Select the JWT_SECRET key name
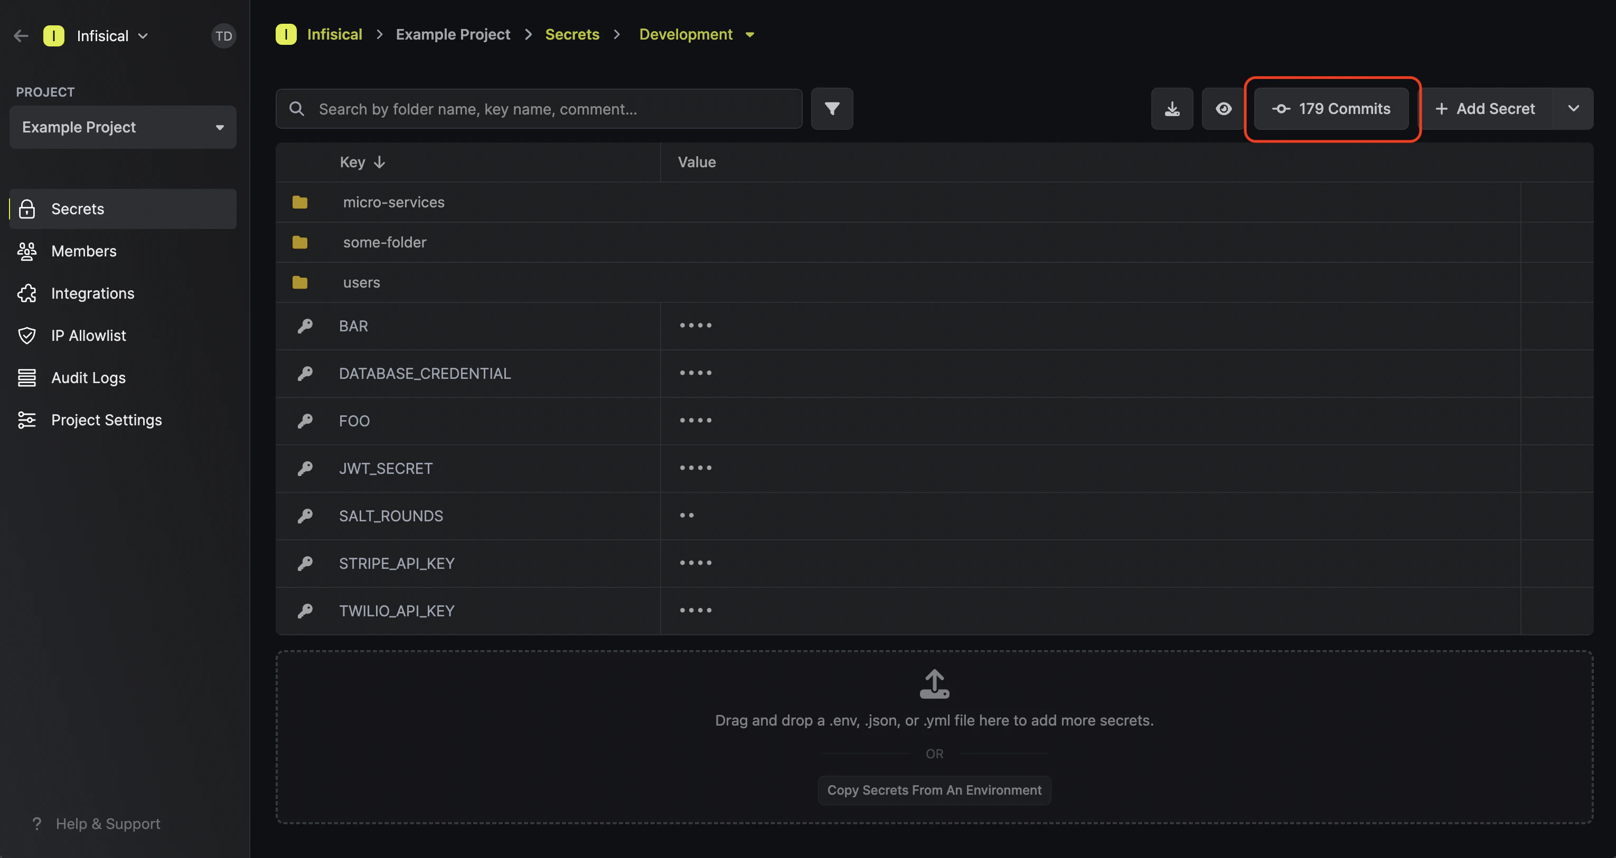 pyautogui.click(x=386, y=469)
